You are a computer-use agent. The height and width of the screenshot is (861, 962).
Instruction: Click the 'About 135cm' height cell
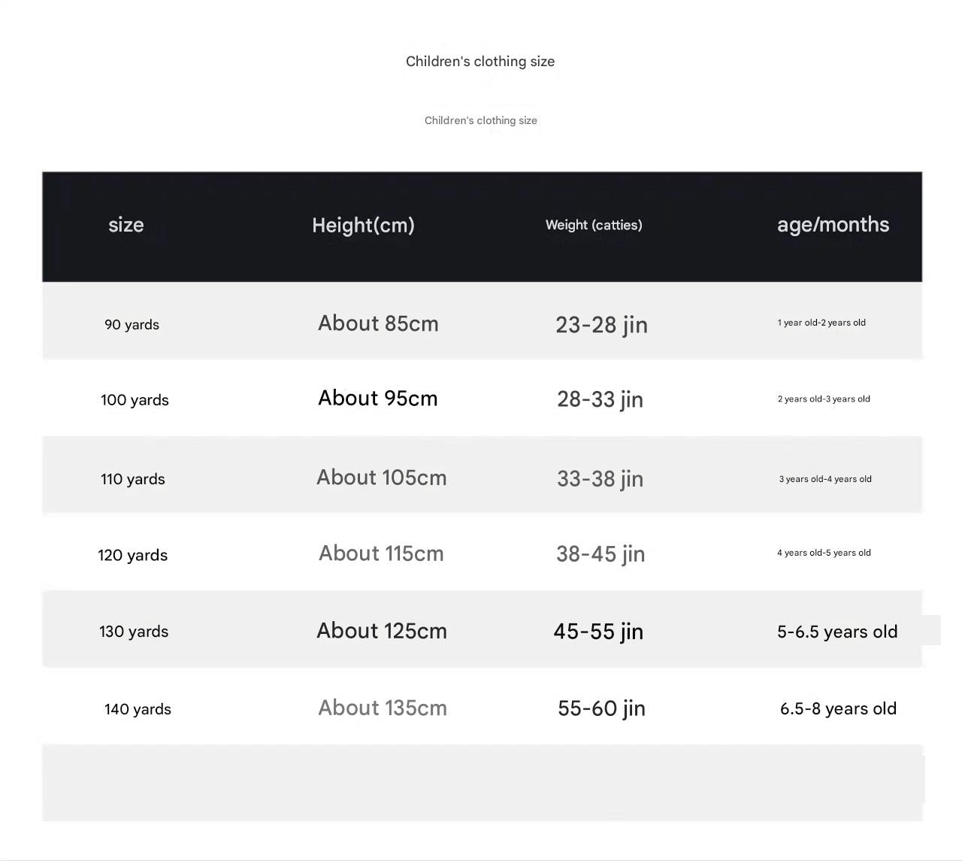383,708
